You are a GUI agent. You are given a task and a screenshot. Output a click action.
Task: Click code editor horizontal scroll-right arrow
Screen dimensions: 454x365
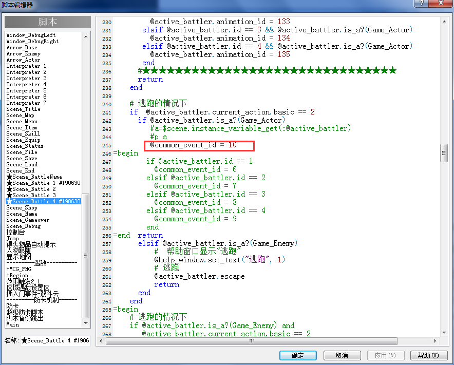point(435,341)
